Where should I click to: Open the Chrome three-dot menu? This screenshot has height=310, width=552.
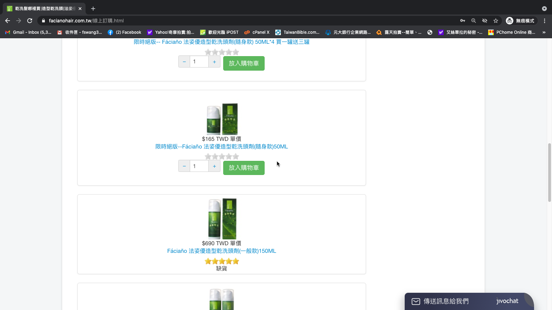(545, 21)
